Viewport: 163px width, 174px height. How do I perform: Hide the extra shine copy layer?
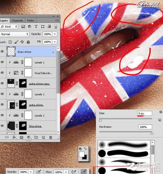[x=2, y=83]
